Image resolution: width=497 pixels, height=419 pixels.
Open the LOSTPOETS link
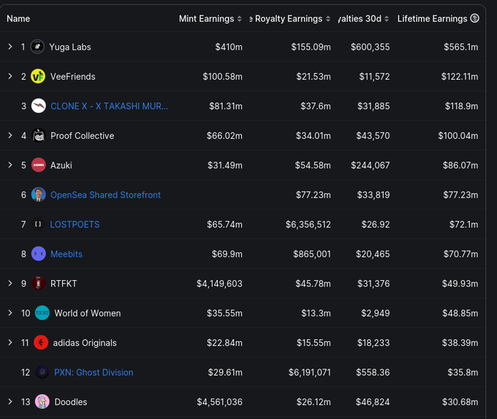click(x=75, y=224)
